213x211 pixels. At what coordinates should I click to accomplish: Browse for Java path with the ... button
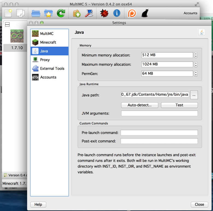coord(194,95)
